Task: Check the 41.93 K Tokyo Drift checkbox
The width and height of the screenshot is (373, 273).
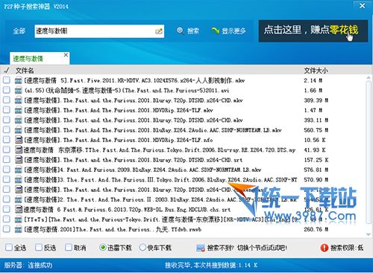Action: (7, 150)
